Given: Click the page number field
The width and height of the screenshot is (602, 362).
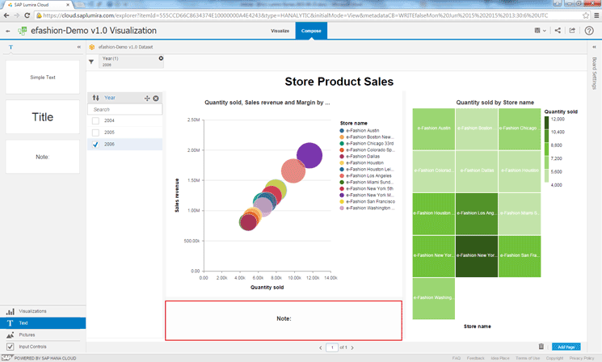Looking at the screenshot, I should coord(332,347).
